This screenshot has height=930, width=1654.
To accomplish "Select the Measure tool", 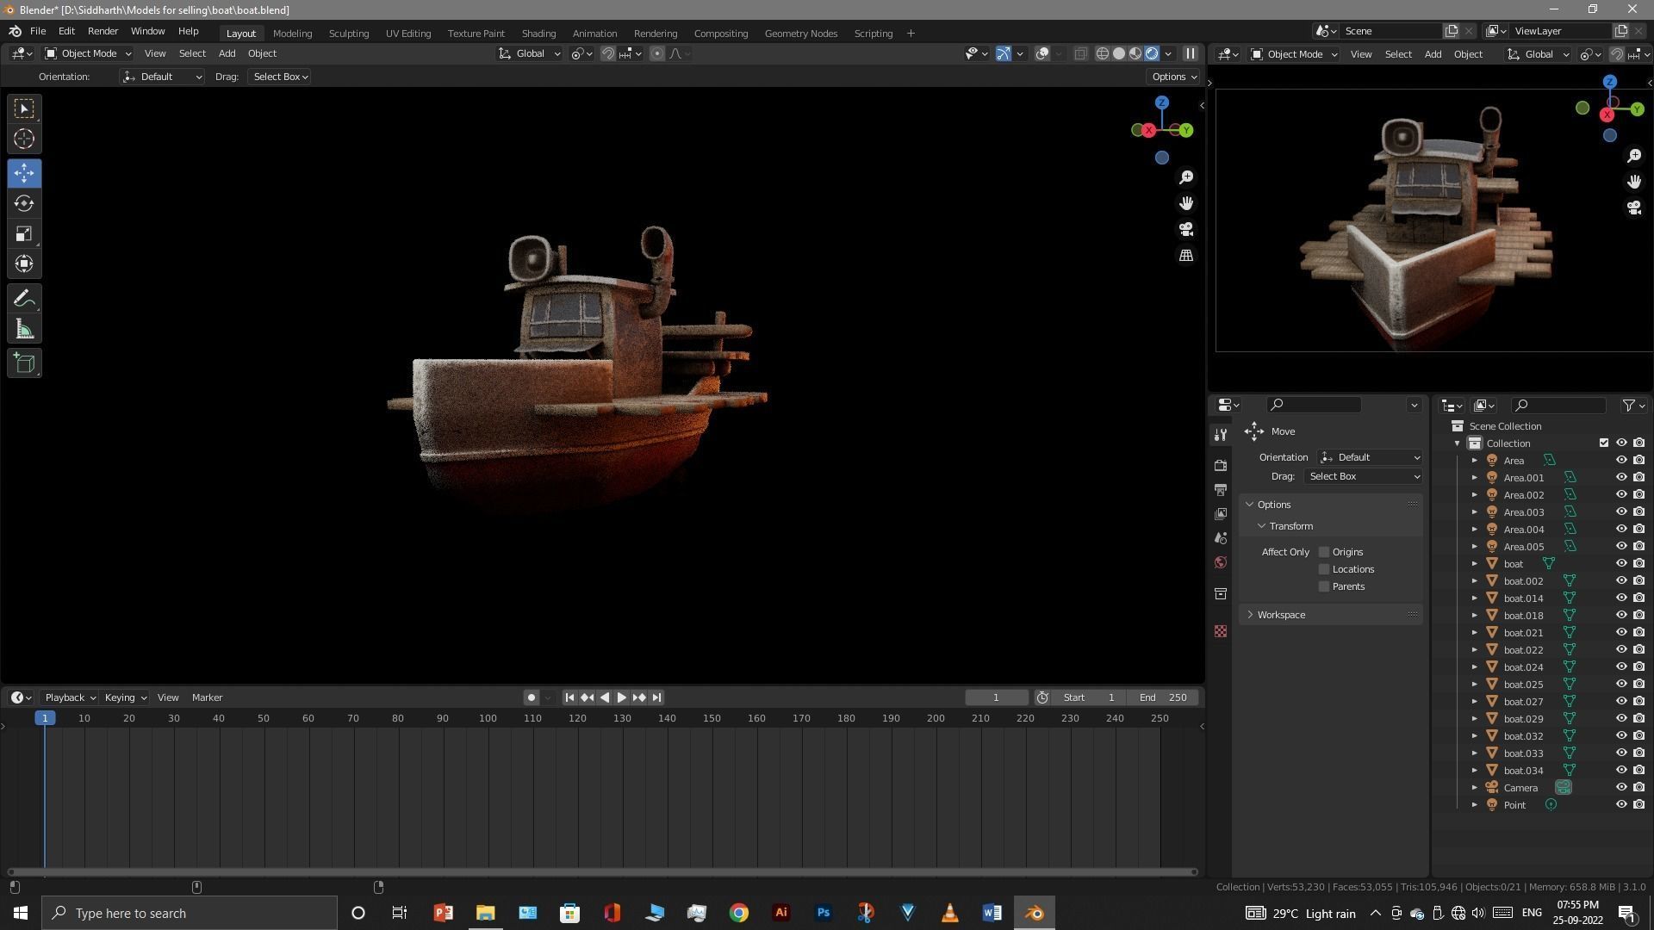I will pyautogui.click(x=24, y=330).
